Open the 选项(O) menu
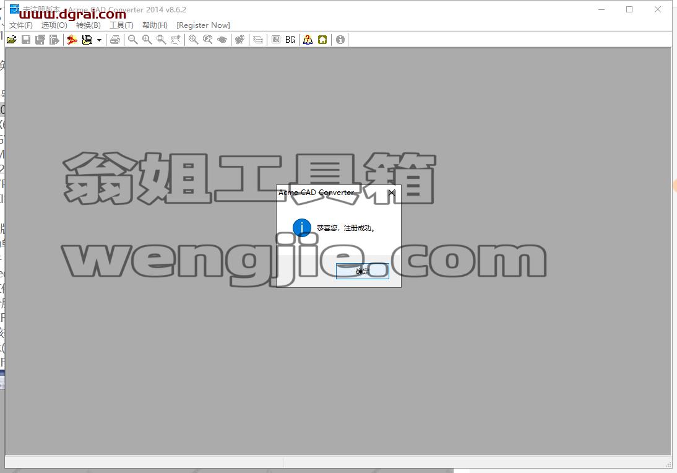This screenshot has width=677, height=473. tap(54, 25)
